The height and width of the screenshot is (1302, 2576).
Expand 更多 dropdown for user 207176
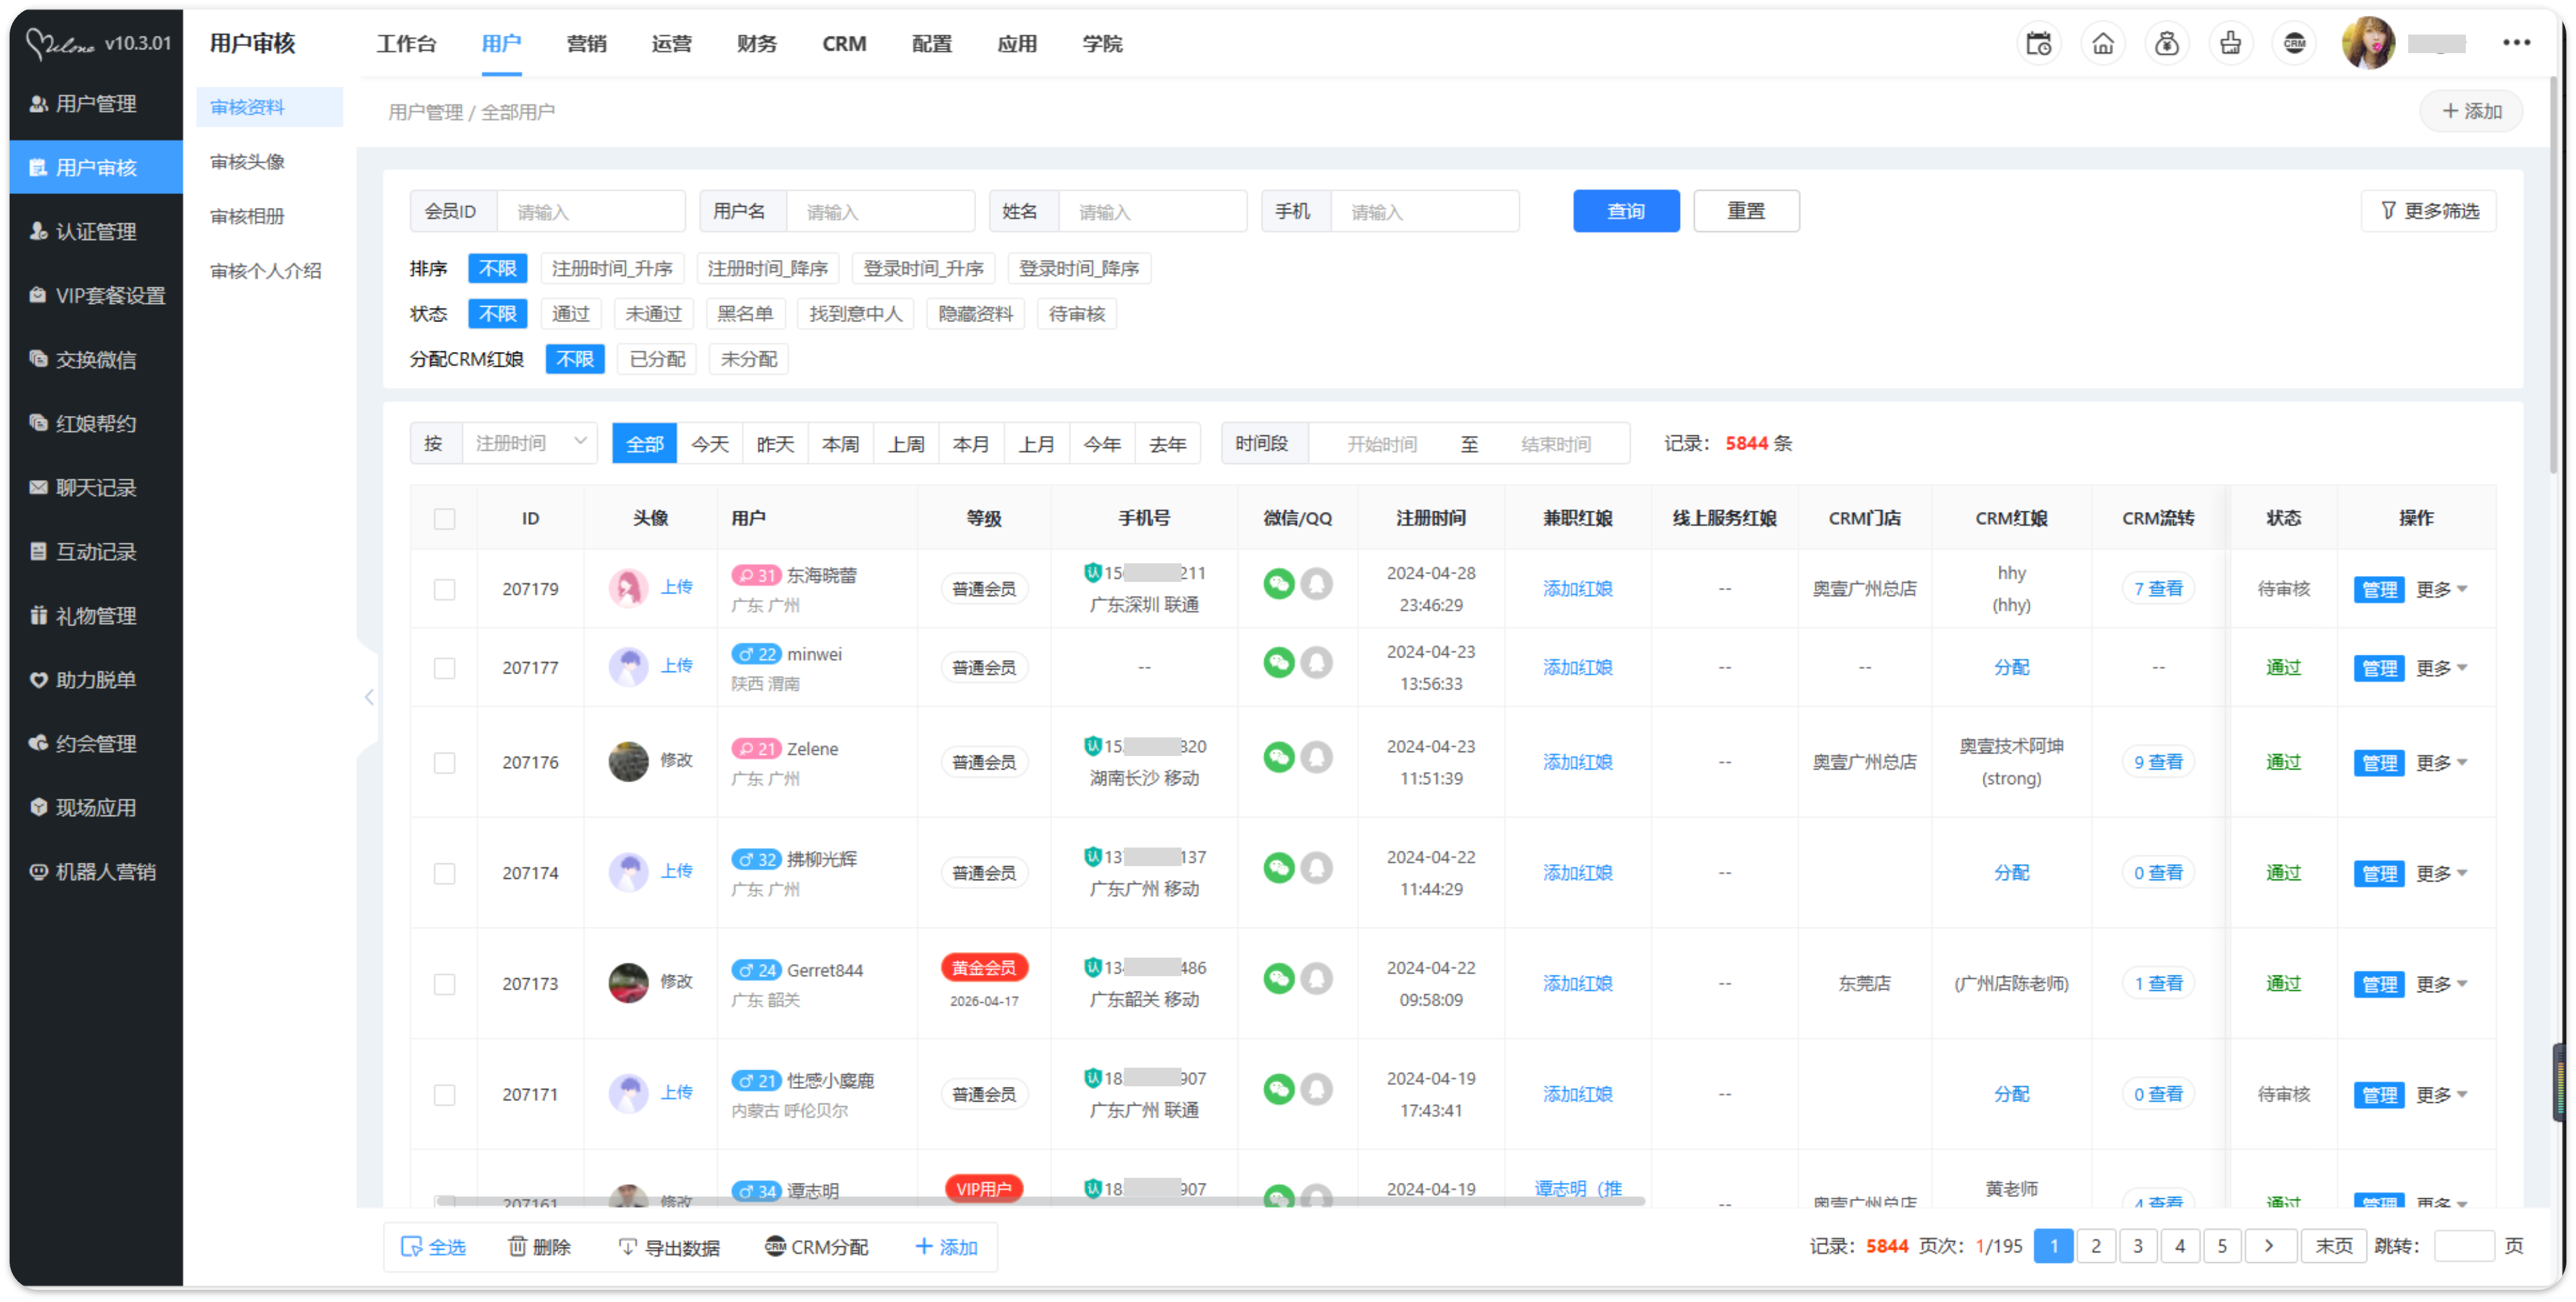[x=2441, y=762]
